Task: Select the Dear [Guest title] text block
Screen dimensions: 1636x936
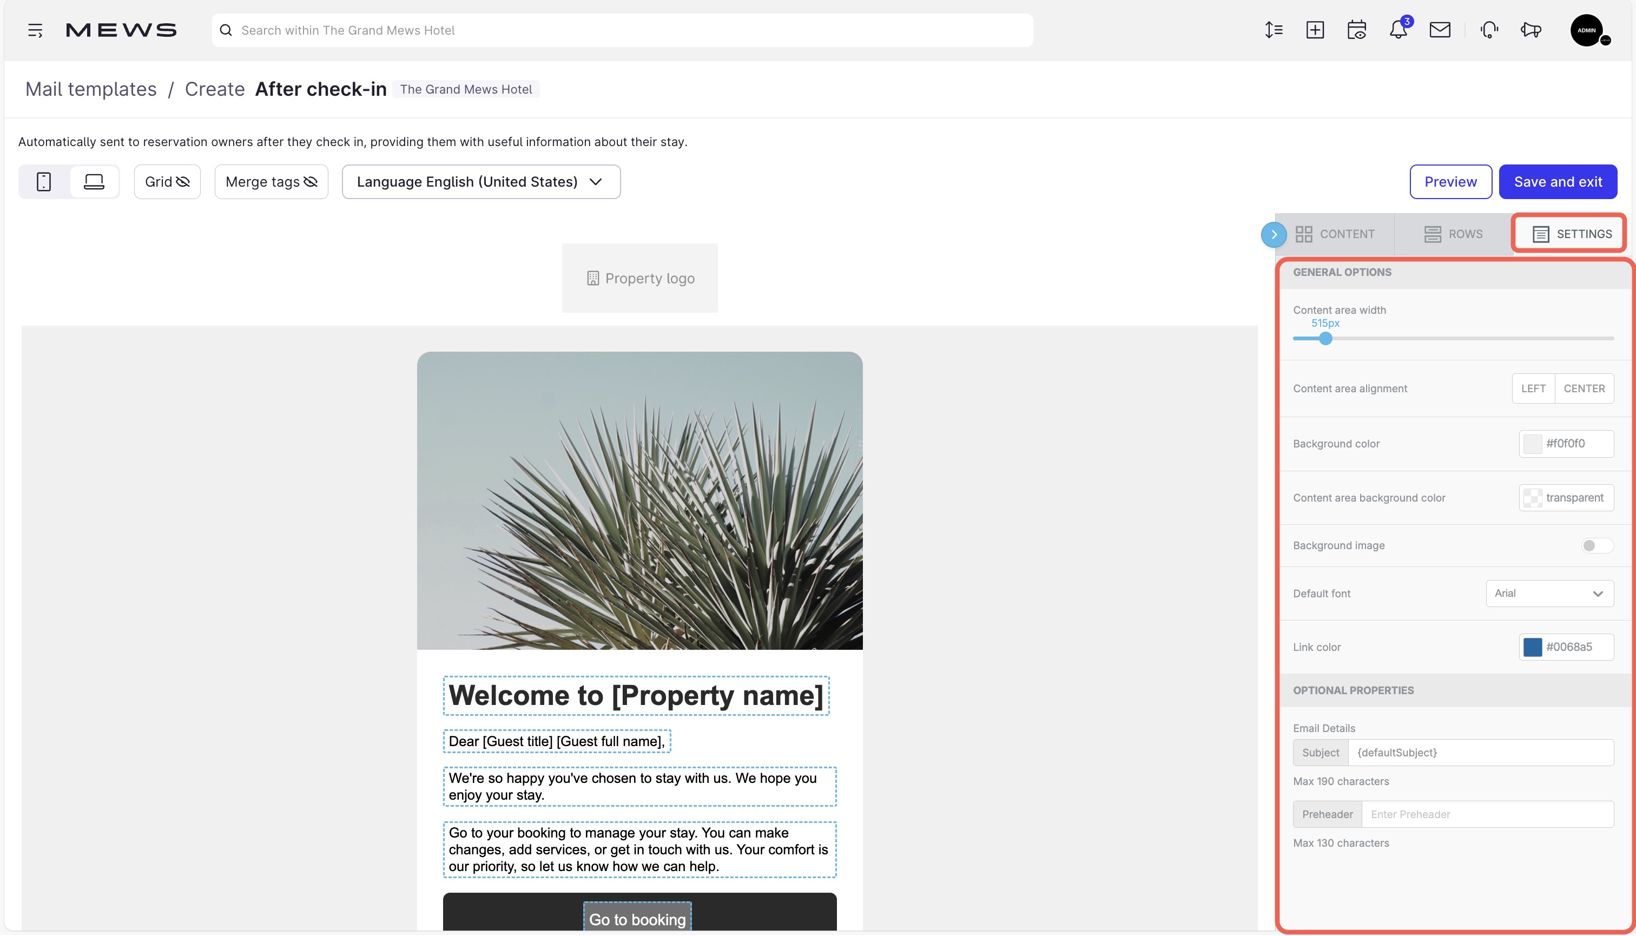Action: (x=557, y=741)
